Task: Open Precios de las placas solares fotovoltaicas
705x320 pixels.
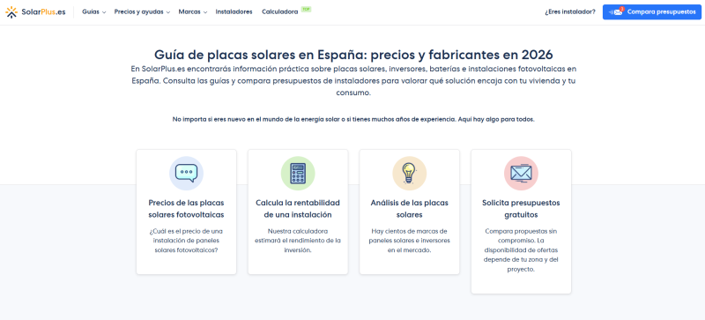Action: pyautogui.click(x=186, y=209)
